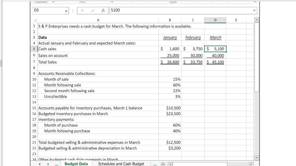
Task: Open the Name Box dropdown arrow
Action: tap(66, 10)
